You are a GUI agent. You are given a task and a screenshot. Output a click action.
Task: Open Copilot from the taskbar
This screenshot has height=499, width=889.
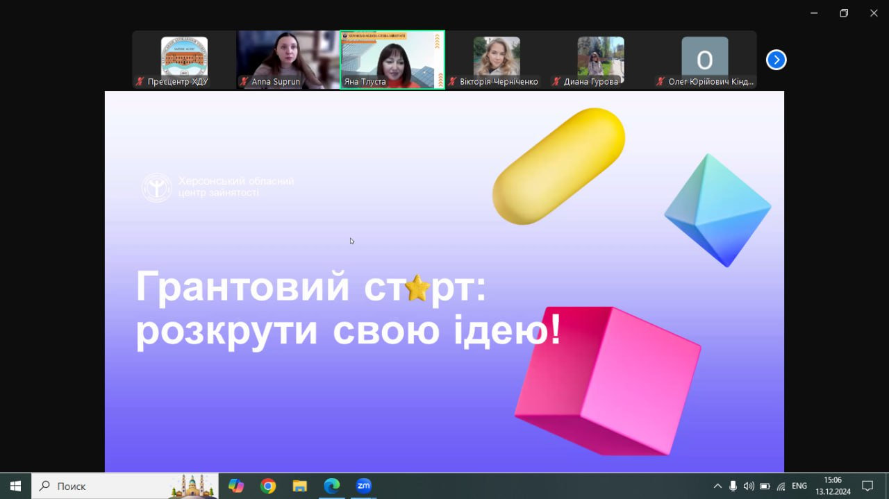tap(236, 486)
